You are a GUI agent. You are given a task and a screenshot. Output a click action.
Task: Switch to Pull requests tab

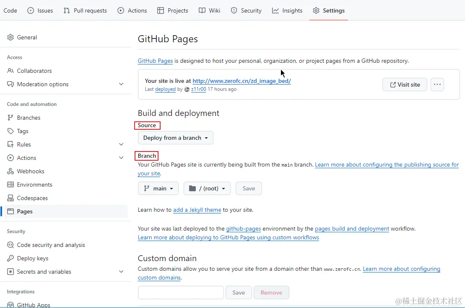85,10
